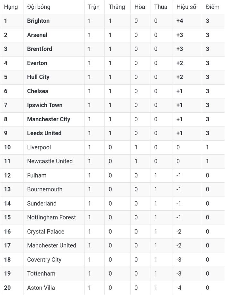
Task: Click the Brighton team name
Action: (38, 21)
